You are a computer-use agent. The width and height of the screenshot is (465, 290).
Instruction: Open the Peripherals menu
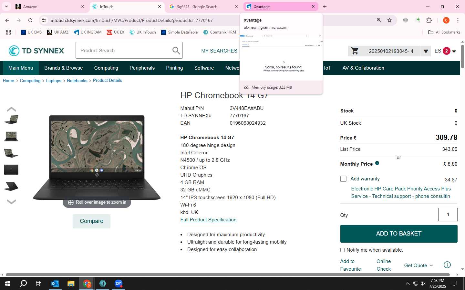(x=142, y=68)
